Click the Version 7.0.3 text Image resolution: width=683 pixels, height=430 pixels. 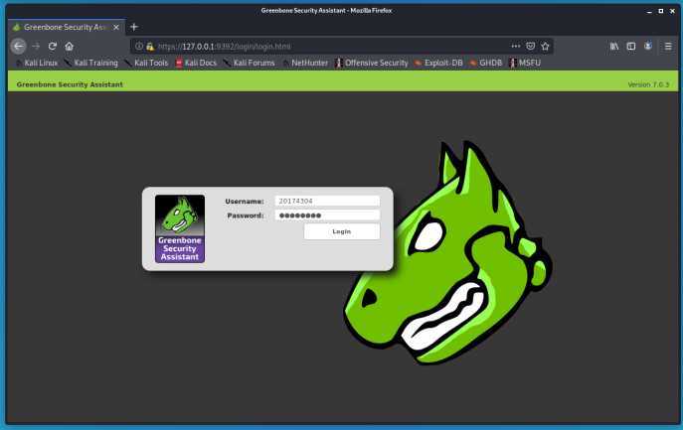[x=648, y=84]
